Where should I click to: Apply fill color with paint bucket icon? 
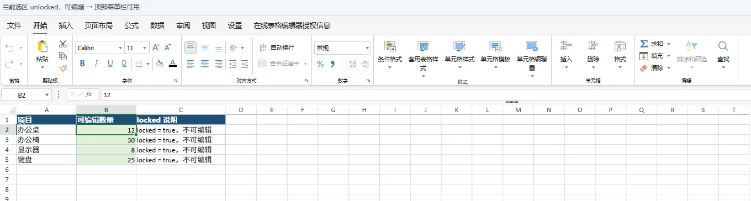(x=160, y=64)
